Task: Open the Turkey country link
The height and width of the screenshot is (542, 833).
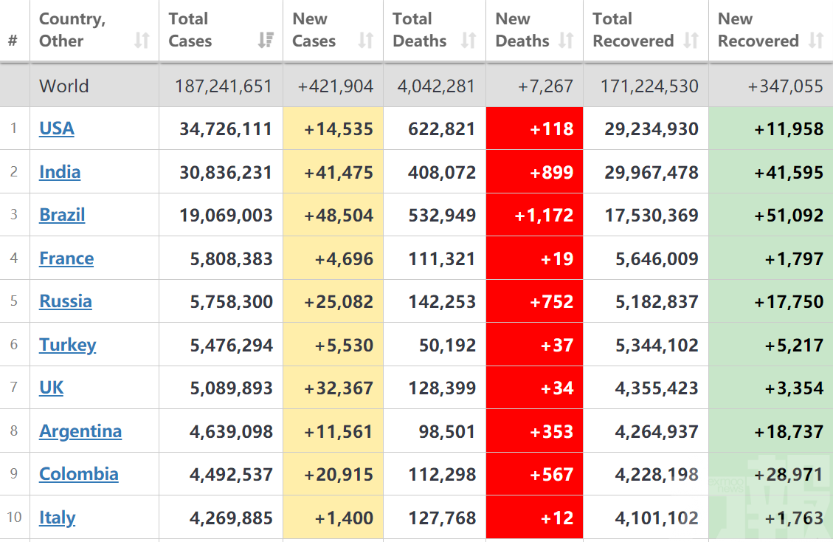Action: pyautogui.click(x=67, y=345)
